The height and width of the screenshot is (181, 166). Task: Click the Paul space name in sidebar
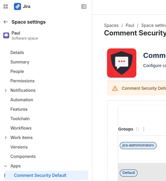click(x=16, y=33)
